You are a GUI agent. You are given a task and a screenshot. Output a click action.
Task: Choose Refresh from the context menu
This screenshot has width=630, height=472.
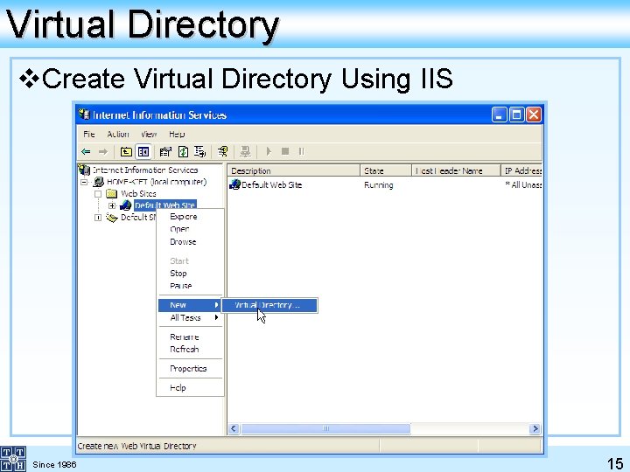185,349
